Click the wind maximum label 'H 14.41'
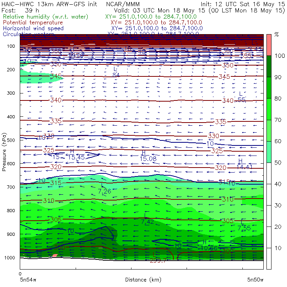The image size is (287, 287). [244, 164]
